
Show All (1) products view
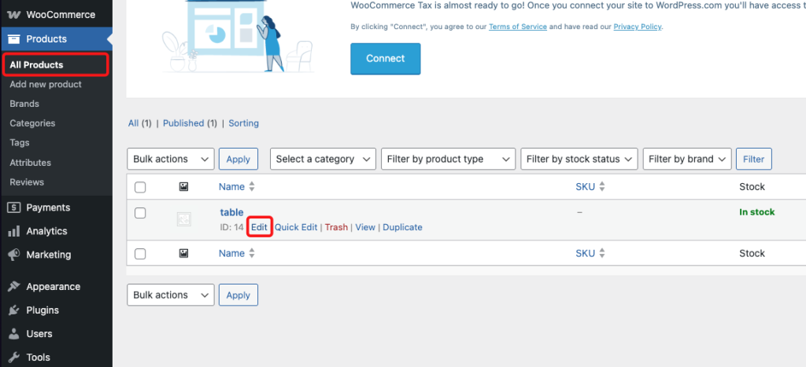(x=140, y=123)
